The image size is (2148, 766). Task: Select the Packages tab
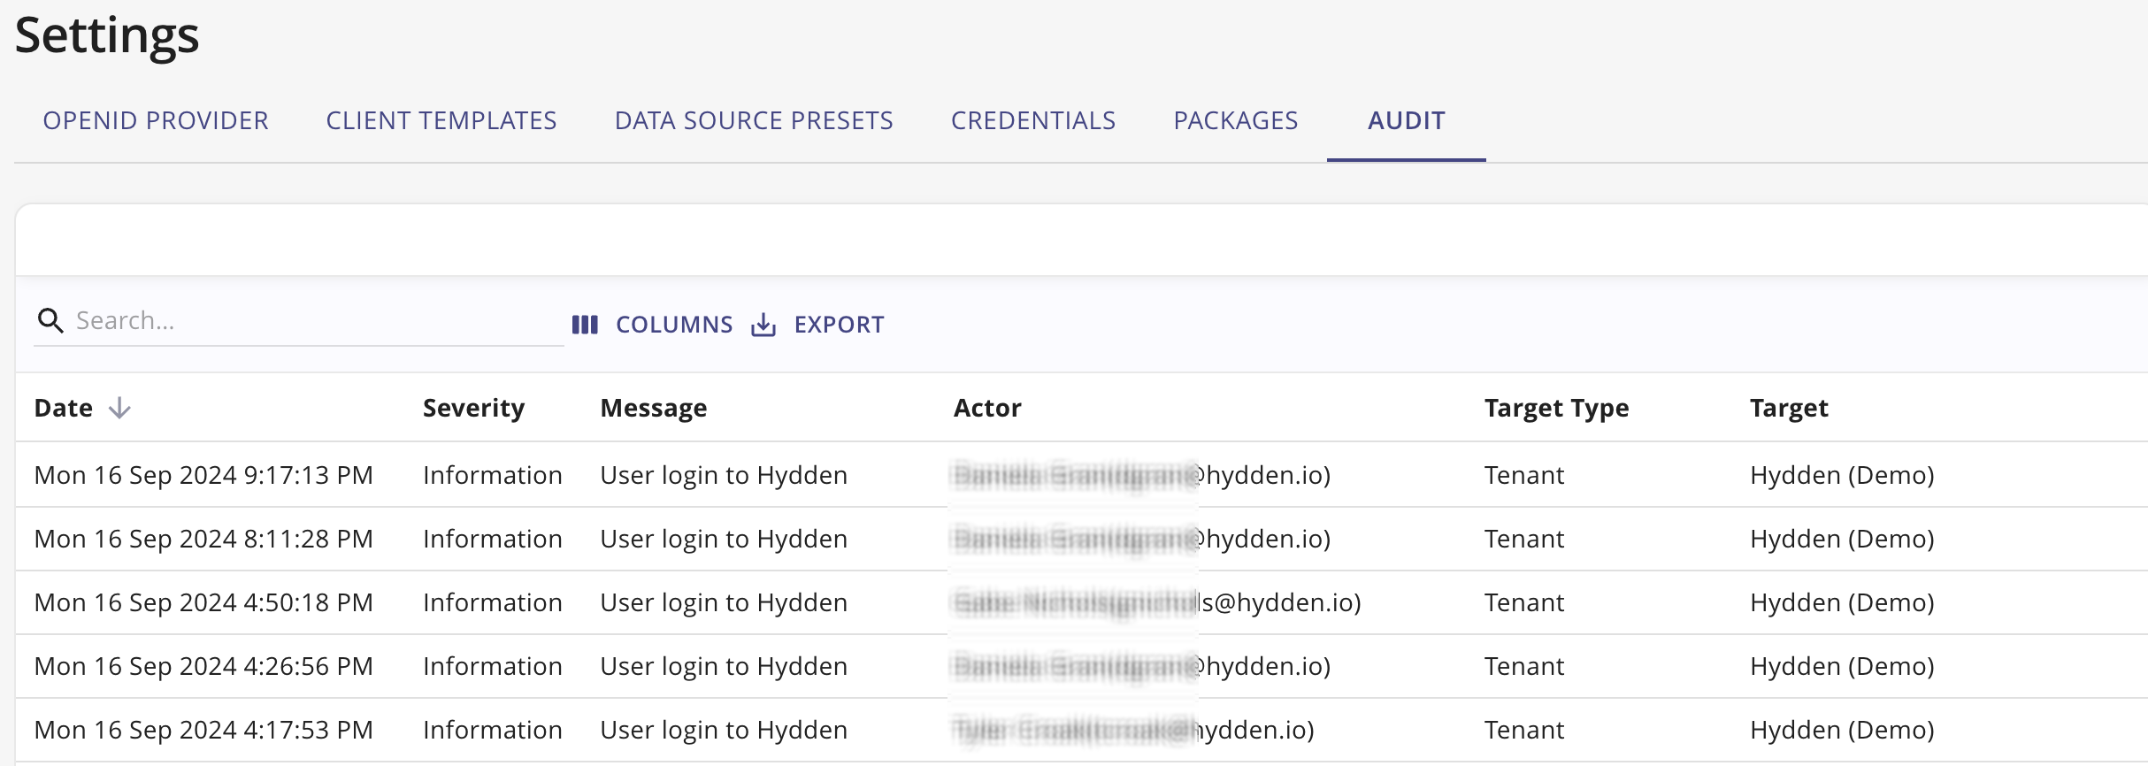[1235, 120]
